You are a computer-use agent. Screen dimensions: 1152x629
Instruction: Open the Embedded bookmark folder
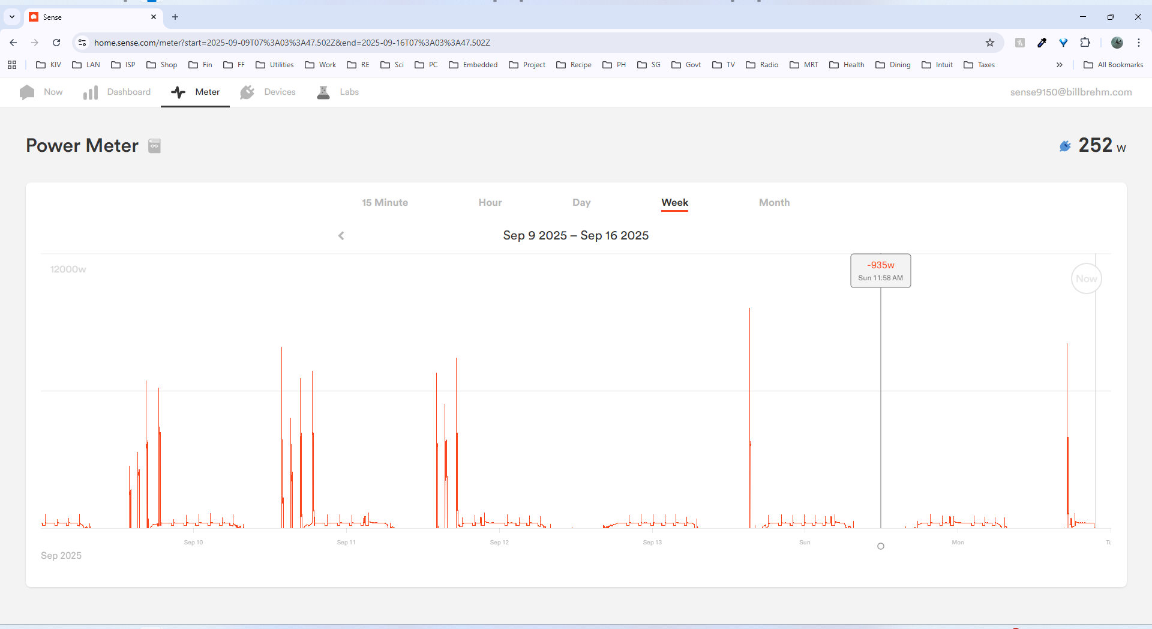[x=473, y=65]
